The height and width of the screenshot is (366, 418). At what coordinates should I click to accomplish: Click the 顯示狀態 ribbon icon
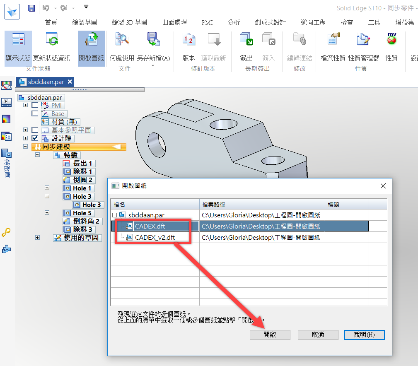point(18,39)
